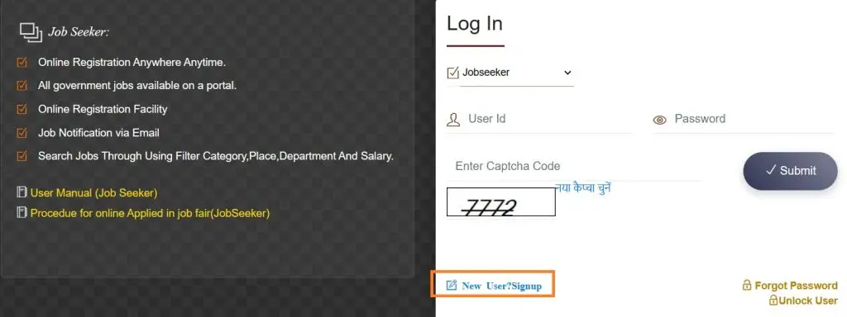Click checkmark beside All government jobs available
This screenshot has height=317, width=847.
[22, 86]
